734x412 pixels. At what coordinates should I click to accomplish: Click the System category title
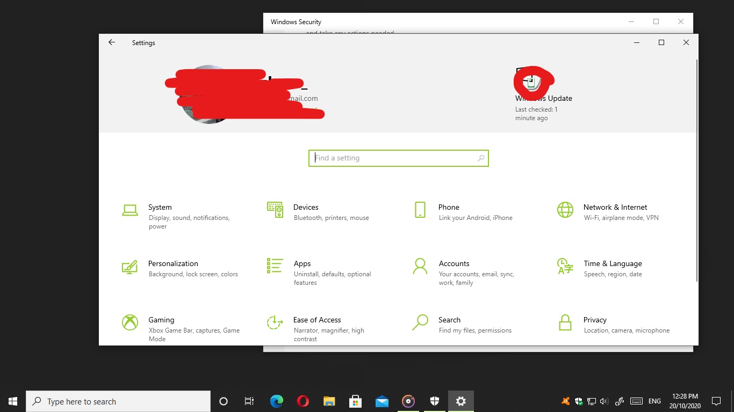[160, 207]
